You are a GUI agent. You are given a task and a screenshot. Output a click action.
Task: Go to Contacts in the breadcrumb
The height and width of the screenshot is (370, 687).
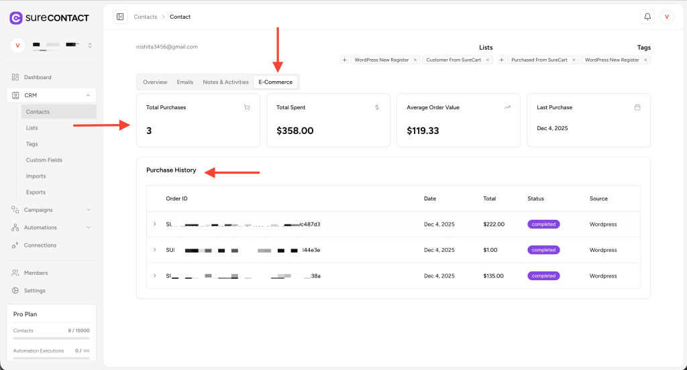pyautogui.click(x=146, y=17)
